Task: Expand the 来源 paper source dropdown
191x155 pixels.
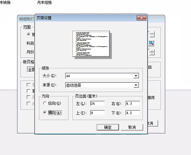Action: pyautogui.click(x=136, y=85)
